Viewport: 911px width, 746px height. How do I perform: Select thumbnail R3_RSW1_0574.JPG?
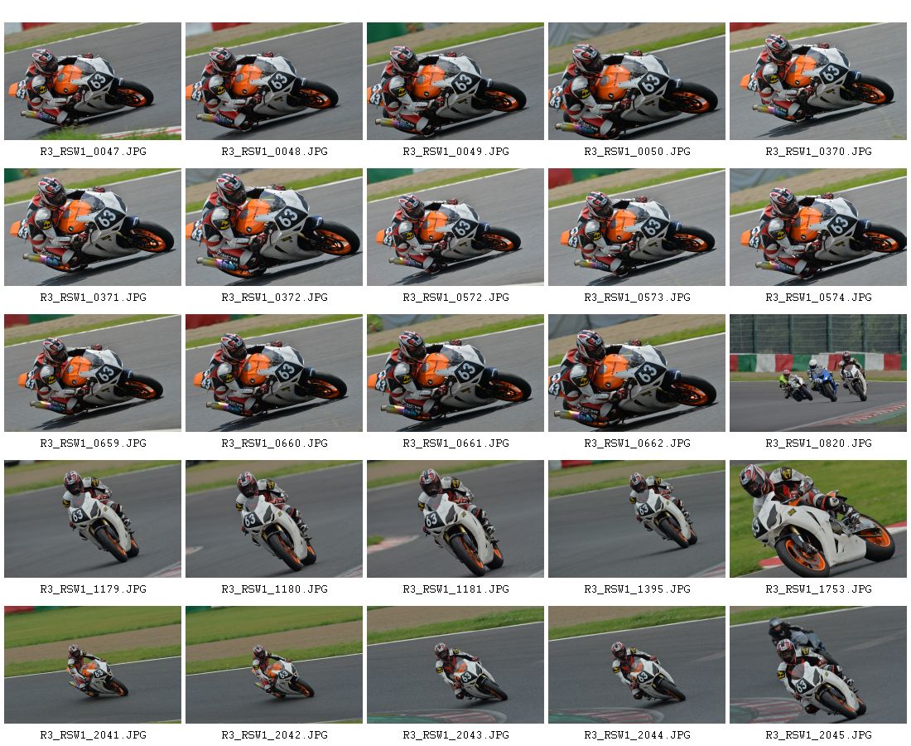pyautogui.click(x=817, y=227)
